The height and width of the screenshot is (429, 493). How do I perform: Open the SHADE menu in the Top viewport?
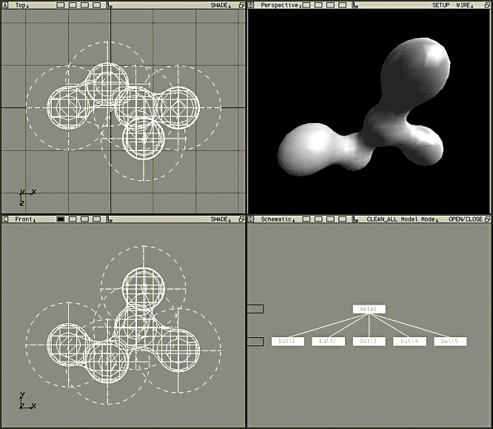coord(221,4)
